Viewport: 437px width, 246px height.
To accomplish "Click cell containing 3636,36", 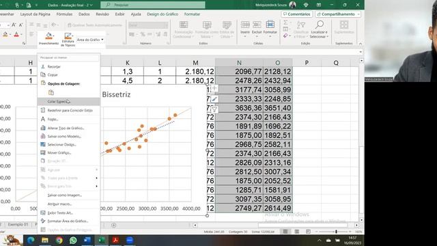I will click(x=239, y=108).
